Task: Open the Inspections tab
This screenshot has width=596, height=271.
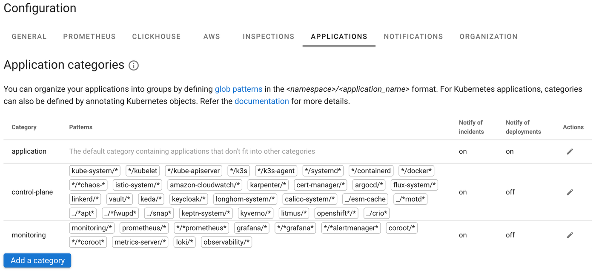Action: click(269, 37)
